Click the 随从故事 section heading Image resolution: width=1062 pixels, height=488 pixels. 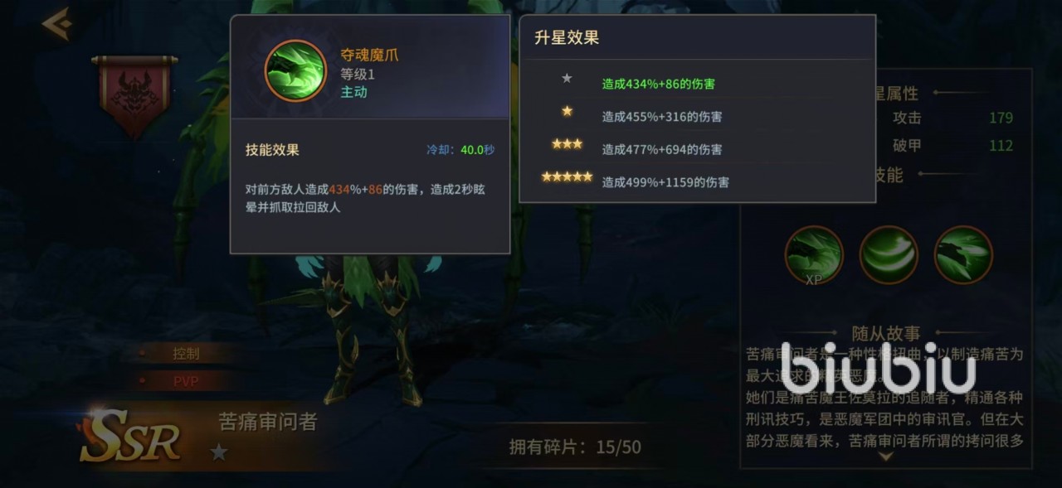886,334
